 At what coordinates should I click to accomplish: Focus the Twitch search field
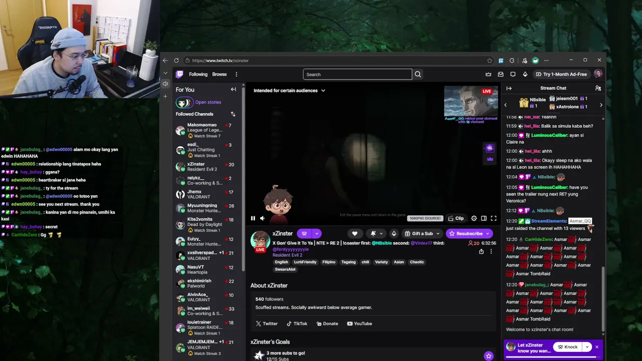tap(357, 74)
